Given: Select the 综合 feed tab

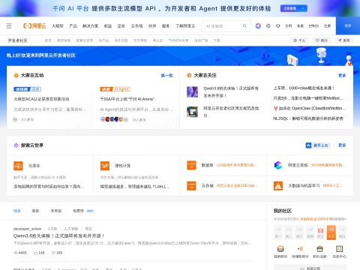Looking at the screenshot, I should [x=17, y=211].
